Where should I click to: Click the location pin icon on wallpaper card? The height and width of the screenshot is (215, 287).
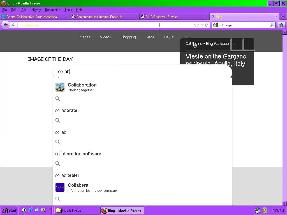(195, 46)
